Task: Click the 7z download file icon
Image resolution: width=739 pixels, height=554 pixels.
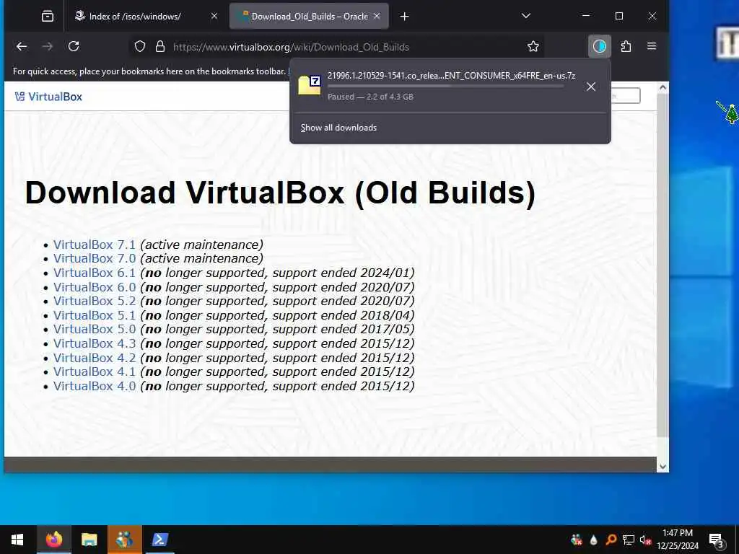Action: [x=309, y=86]
